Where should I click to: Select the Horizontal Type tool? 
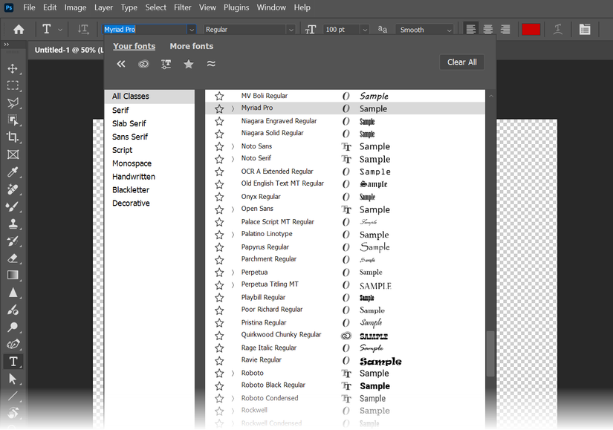[x=13, y=362]
